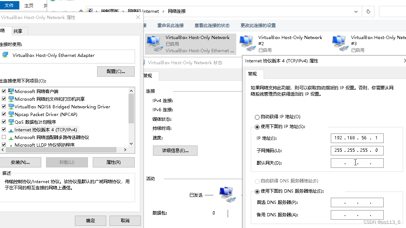This screenshot has height=228, width=406.
Task: Open the address bar history dropdown
Action: 356,12
